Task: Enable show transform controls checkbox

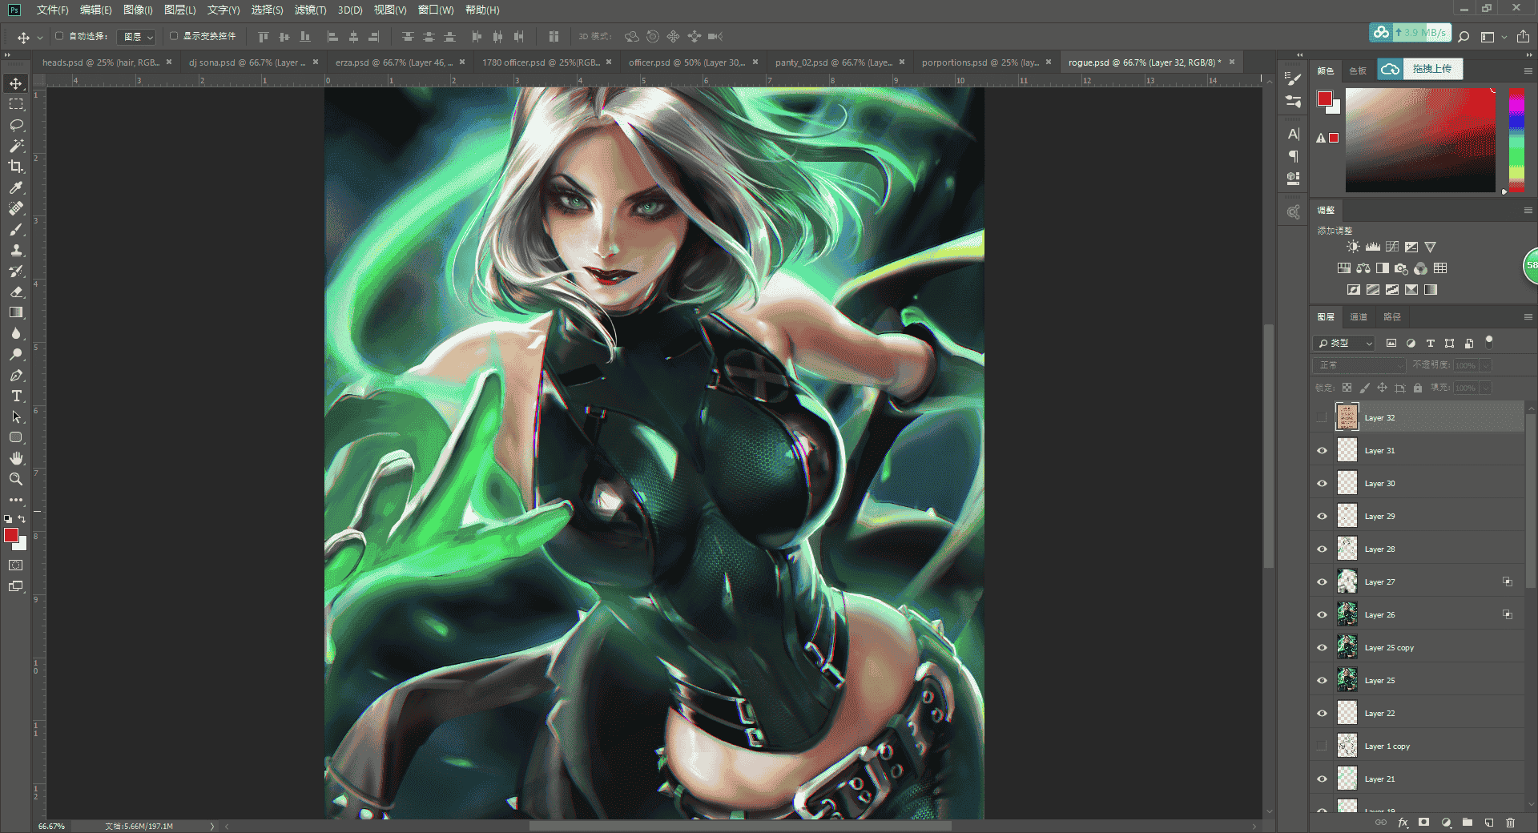Action: (174, 36)
